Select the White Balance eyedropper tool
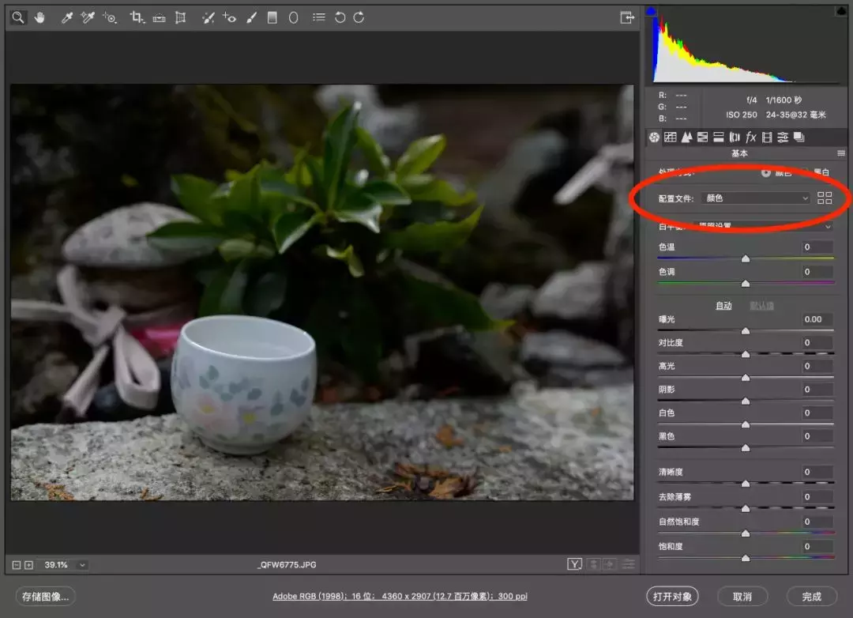853x618 pixels. click(x=67, y=17)
